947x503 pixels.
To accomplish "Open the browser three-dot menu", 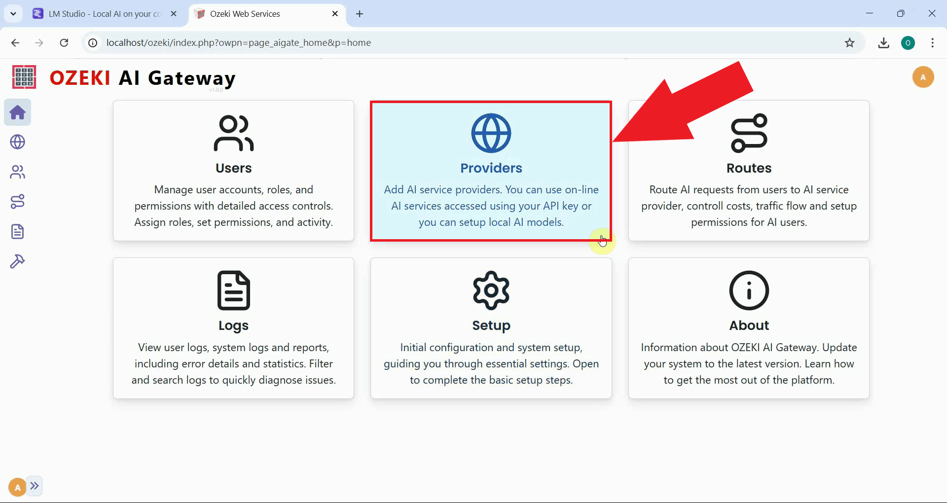I will 933,43.
